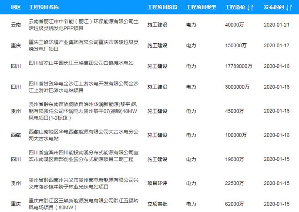The height and width of the screenshot is (212, 299).
Task: Click the 工程项目名称 column header
Action: coord(44,8)
